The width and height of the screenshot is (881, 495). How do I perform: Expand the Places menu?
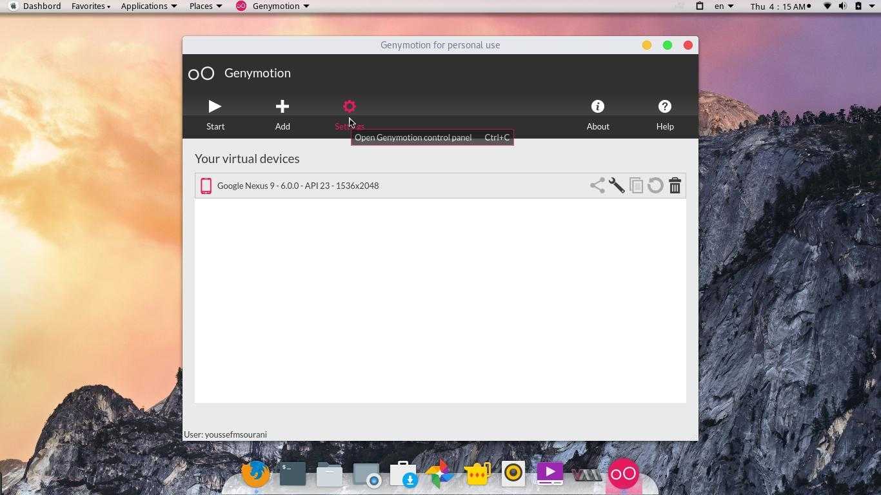[x=205, y=6]
